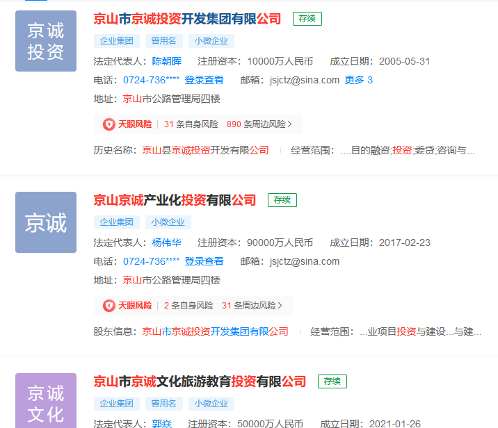This screenshot has height=428, width=498.
Task: Click 登录查看 next to 杨伟华's company phone
Action: pos(204,261)
